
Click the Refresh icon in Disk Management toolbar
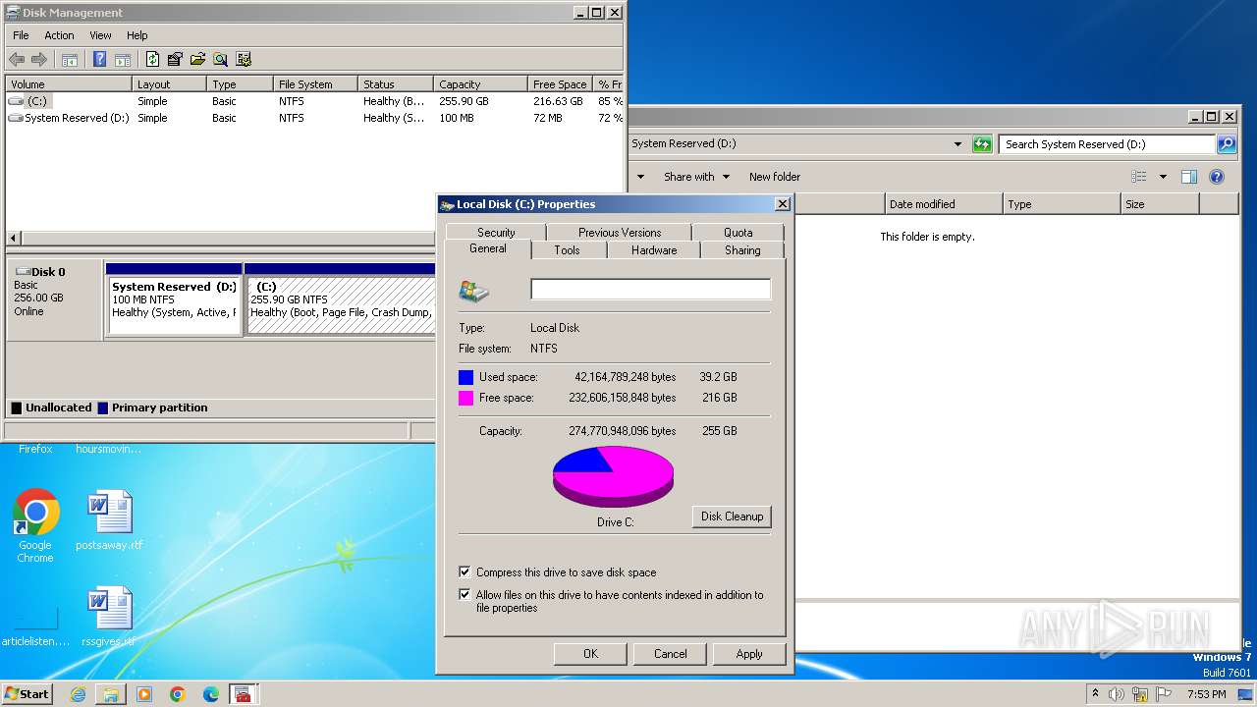[x=152, y=60]
